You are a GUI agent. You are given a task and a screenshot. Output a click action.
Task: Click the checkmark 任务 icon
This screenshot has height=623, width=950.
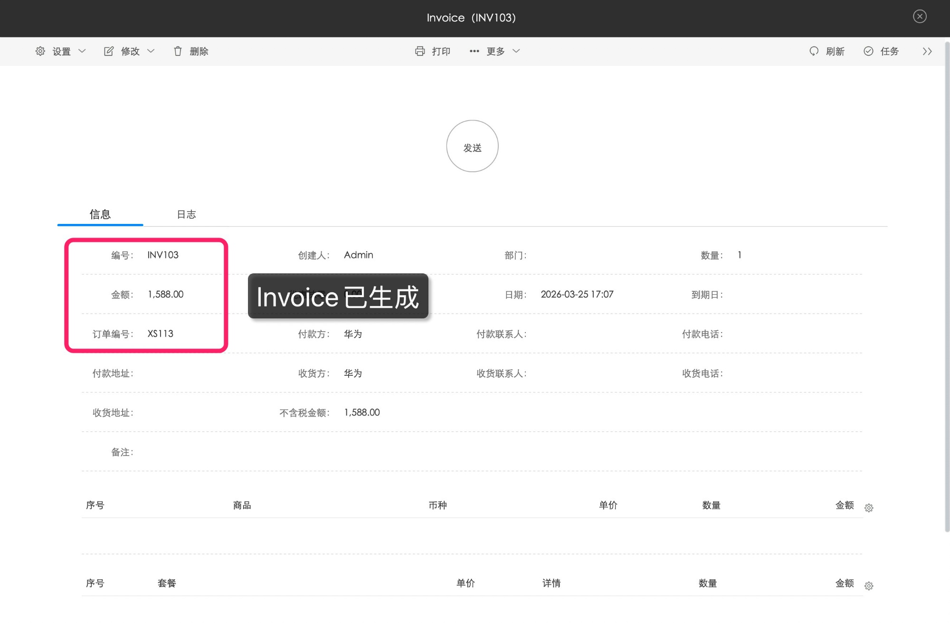click(868, 51)
